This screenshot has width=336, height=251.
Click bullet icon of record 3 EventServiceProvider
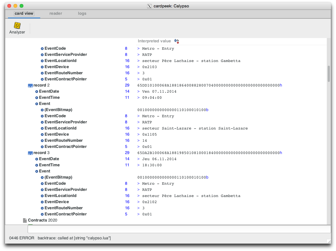coord(42,190)
